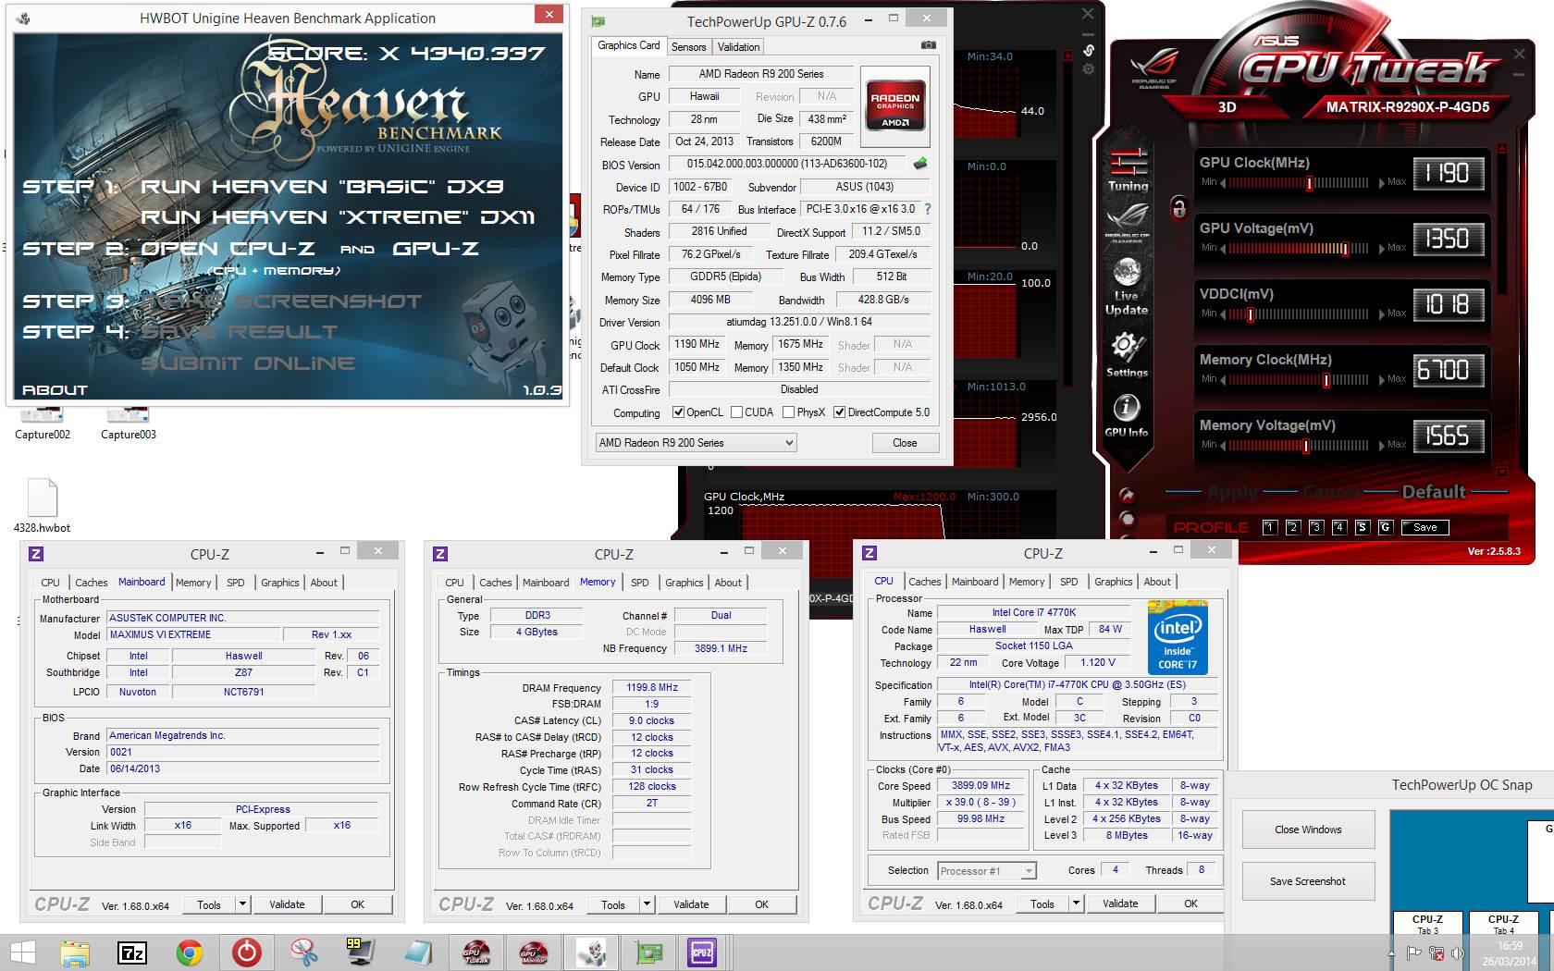Open the About tab in CPU-Z Memory window
The height and width of the screenshot is (971, 1554).
click(728, 583)
